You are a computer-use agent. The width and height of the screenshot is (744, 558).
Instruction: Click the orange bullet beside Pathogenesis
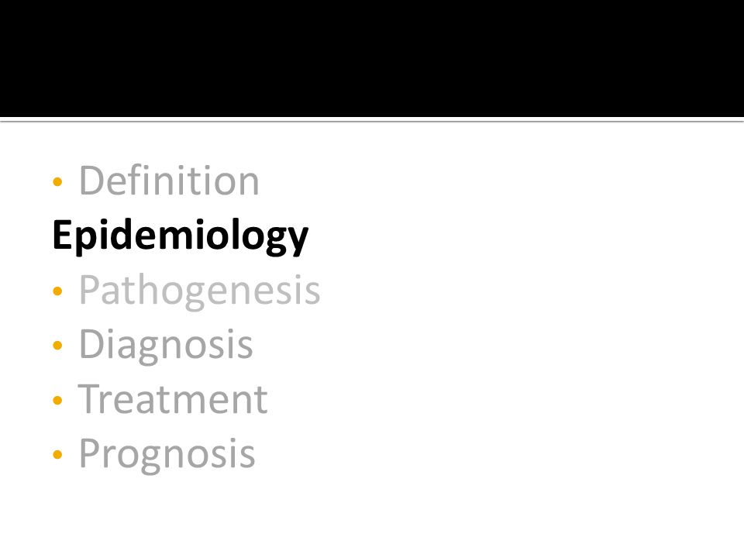(57, 291)
